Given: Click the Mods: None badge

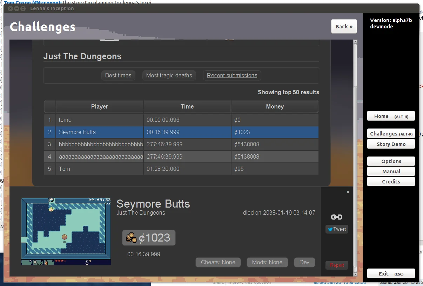Looking at the screenshot, I should [x=267, y=262].
